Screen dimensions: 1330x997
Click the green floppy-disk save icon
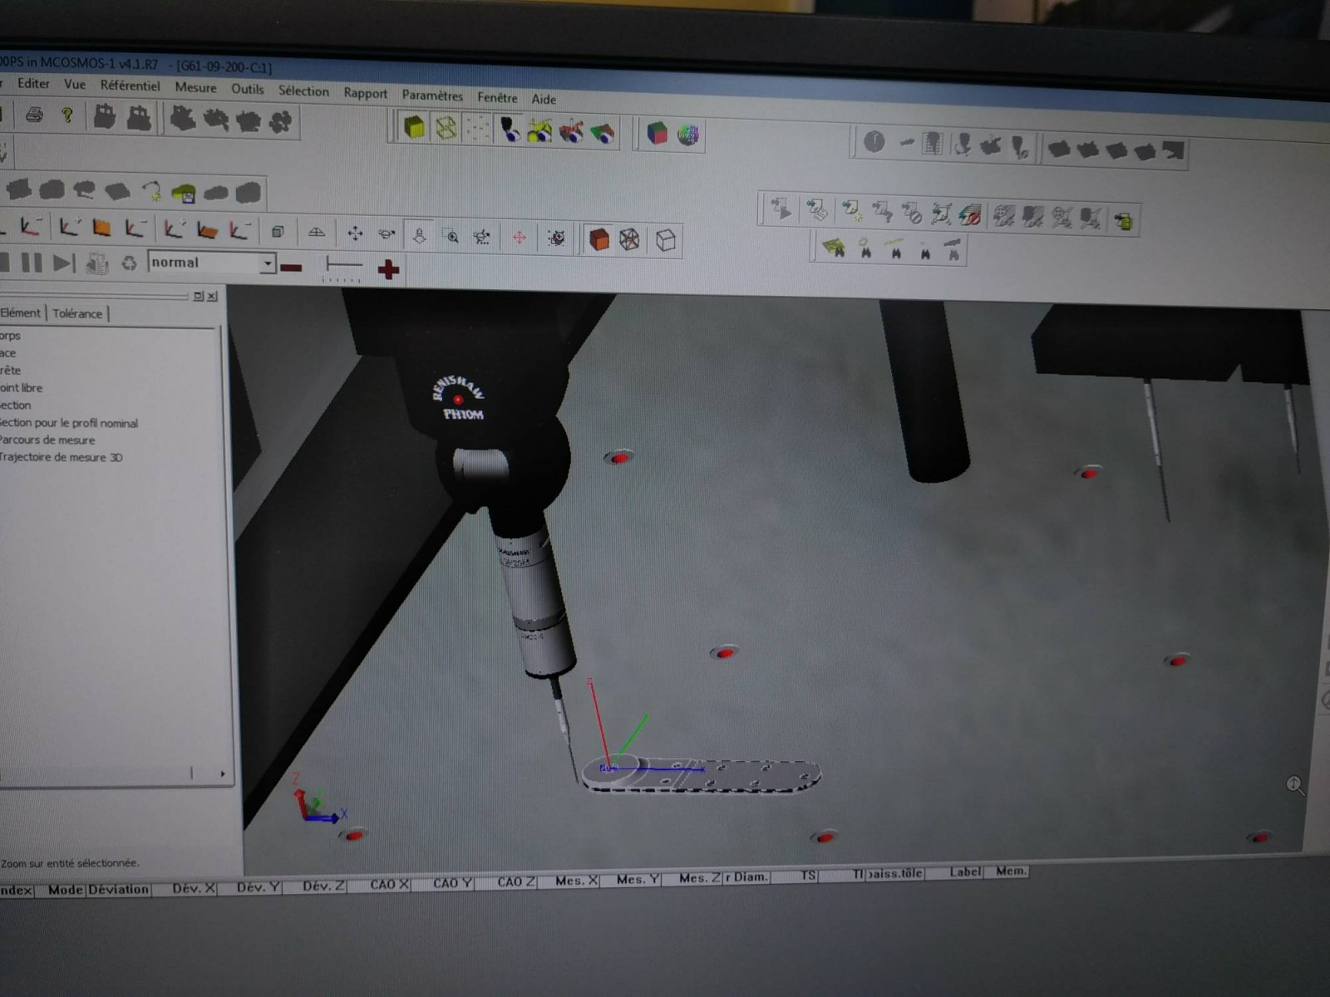tap(183, 194)
